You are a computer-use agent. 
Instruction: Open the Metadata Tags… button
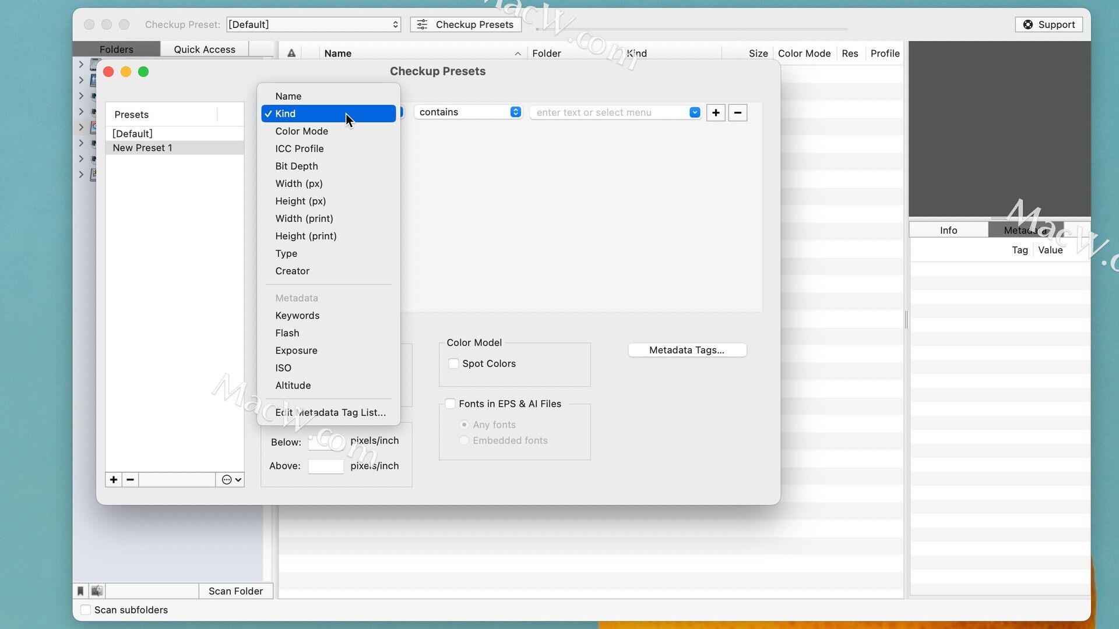click(687, 350)
